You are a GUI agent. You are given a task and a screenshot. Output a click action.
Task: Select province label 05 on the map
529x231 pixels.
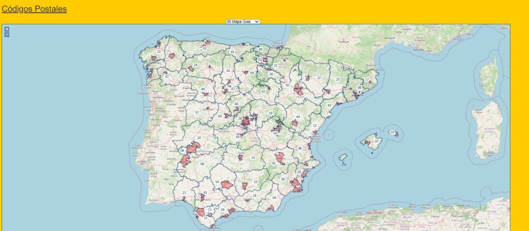(220, 116)
